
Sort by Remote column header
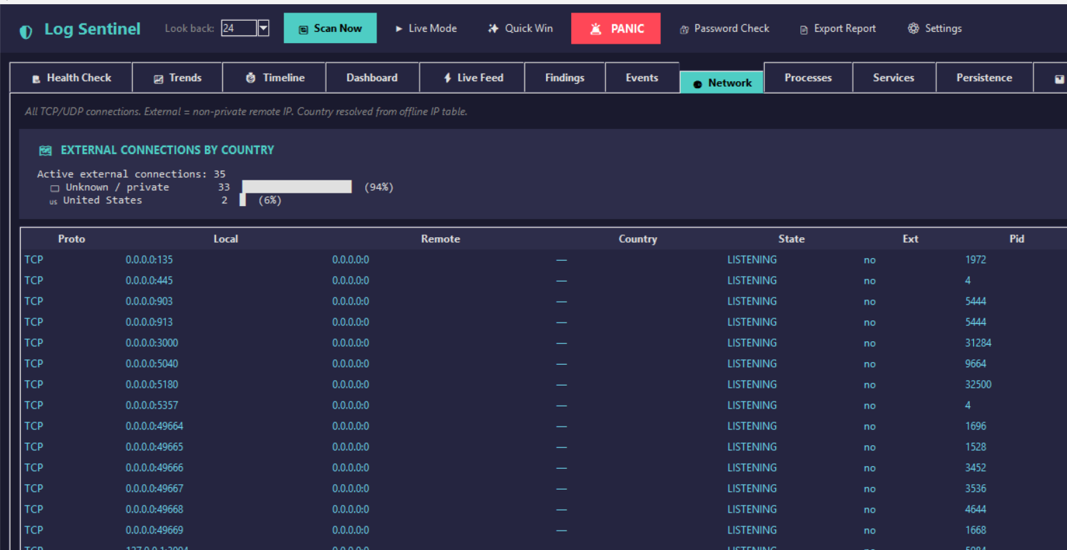point(440,239)
